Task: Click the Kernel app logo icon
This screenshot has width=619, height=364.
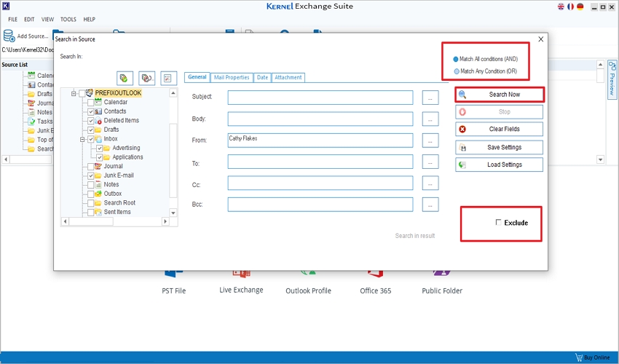Action: tap(6, 6)
